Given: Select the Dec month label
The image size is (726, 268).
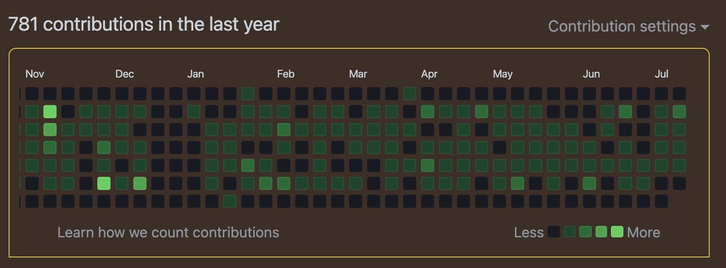Looking at the screenshot, I should click(x=124, y=74).
